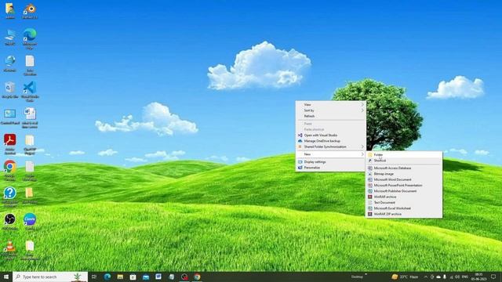Viewport: 502px width, 282px height.
Task: Create a new Shortcut
Action: click(x=404, y=161)
